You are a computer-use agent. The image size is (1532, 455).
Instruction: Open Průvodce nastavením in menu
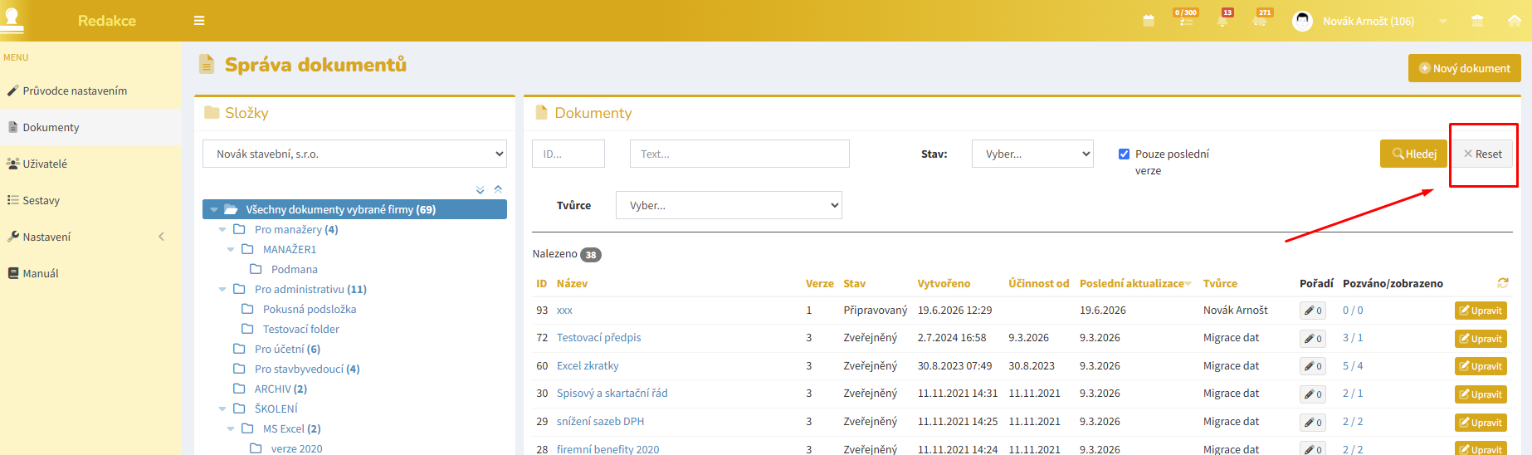coord(90,91)
